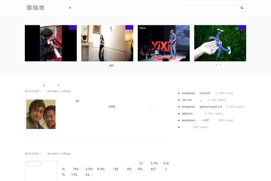This screenshot has width=271, height=181.
Task: Click the purple badge on dress thumbnail
Action: click(x=129, y=27)
